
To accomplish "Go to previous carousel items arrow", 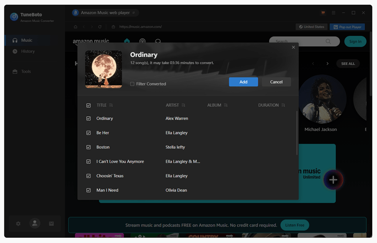I will [313, 64].
